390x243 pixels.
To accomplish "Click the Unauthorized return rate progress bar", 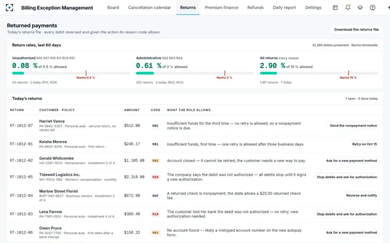I will tap(71, 73).
